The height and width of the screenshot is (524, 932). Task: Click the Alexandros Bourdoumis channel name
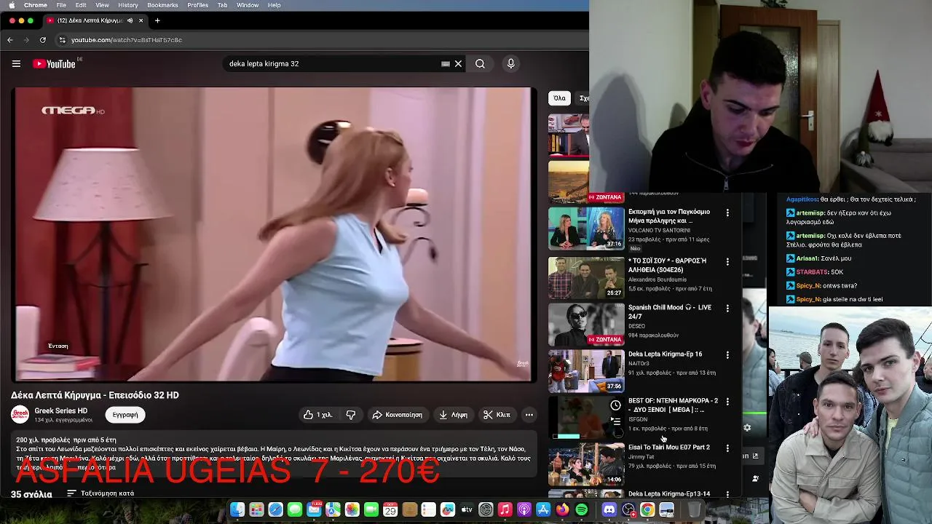[657, 279]
